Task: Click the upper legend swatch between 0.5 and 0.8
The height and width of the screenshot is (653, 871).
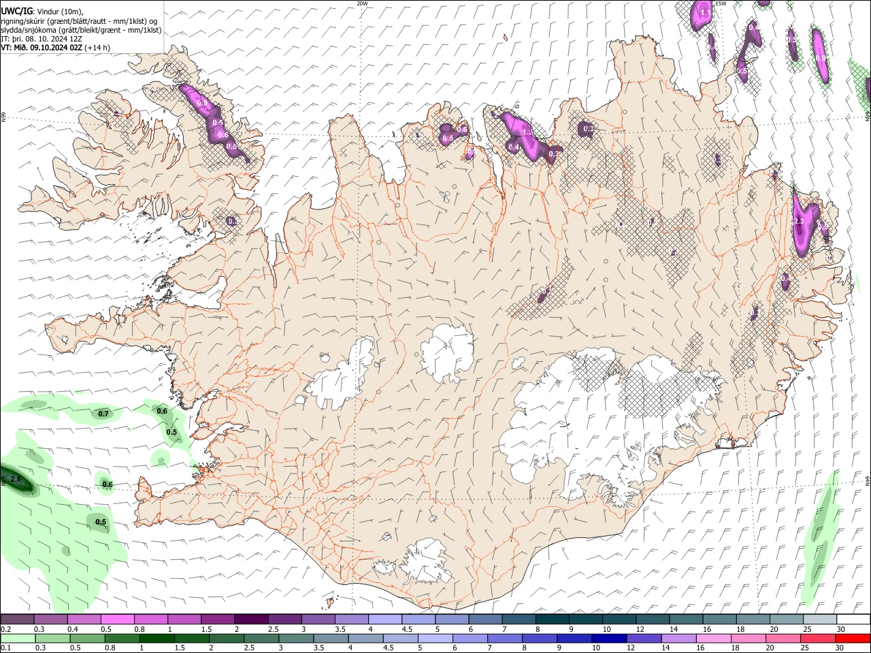Action: 118,620
